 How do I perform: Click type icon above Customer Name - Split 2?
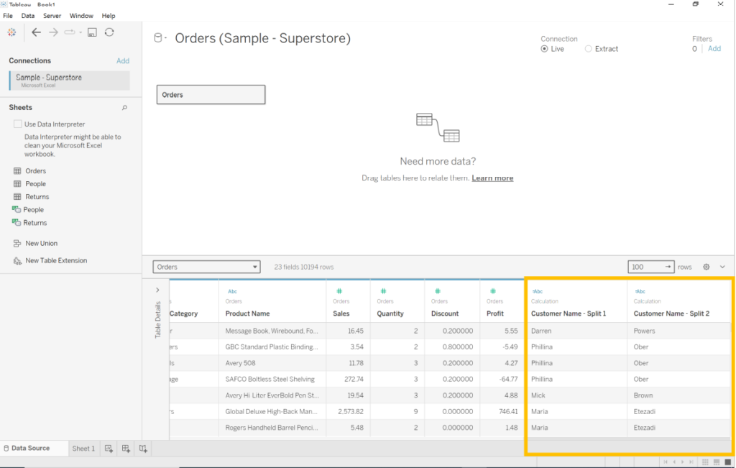pos(640,291)
